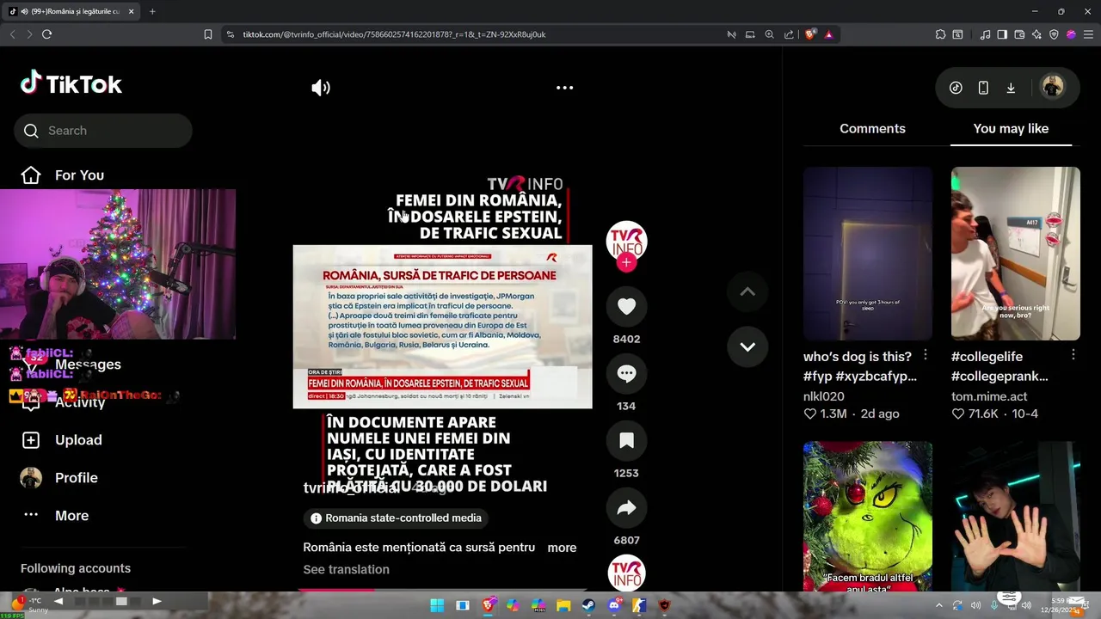Open the browser extensions puzzle icon
Image resolution: width=1101 pixels, height=619 pixels.
click(940, 34)
